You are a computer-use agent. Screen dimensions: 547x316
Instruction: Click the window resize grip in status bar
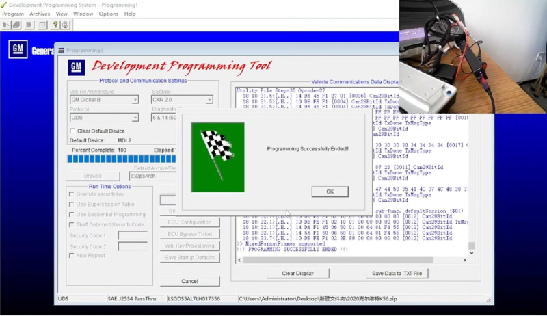pos(489,300)
